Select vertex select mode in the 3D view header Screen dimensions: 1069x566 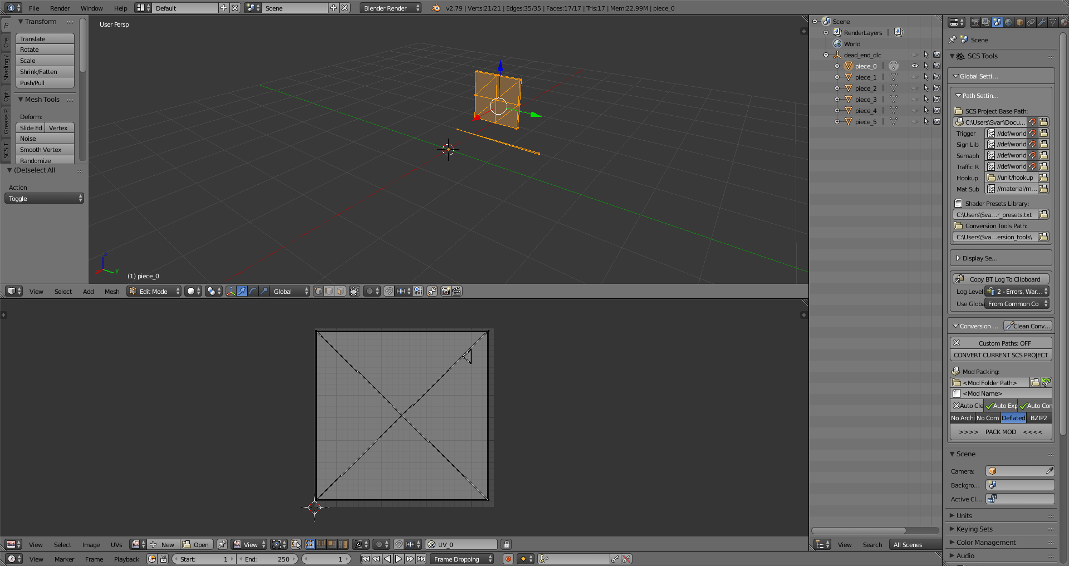318,291
